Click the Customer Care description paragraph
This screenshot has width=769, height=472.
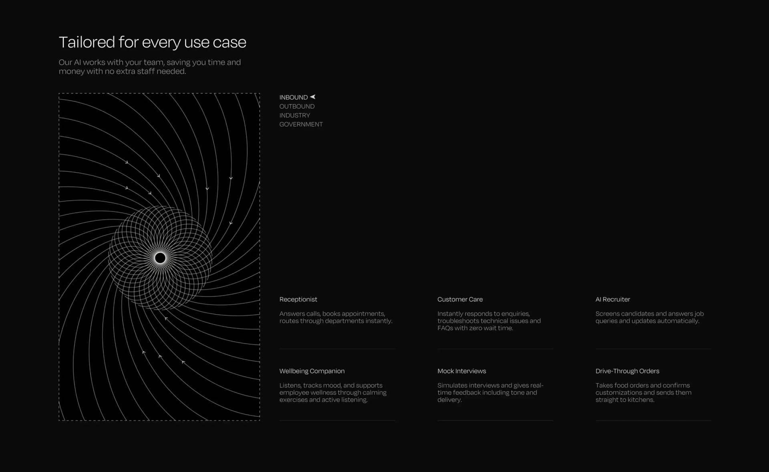pyautogui.click(x=489, y=321)
